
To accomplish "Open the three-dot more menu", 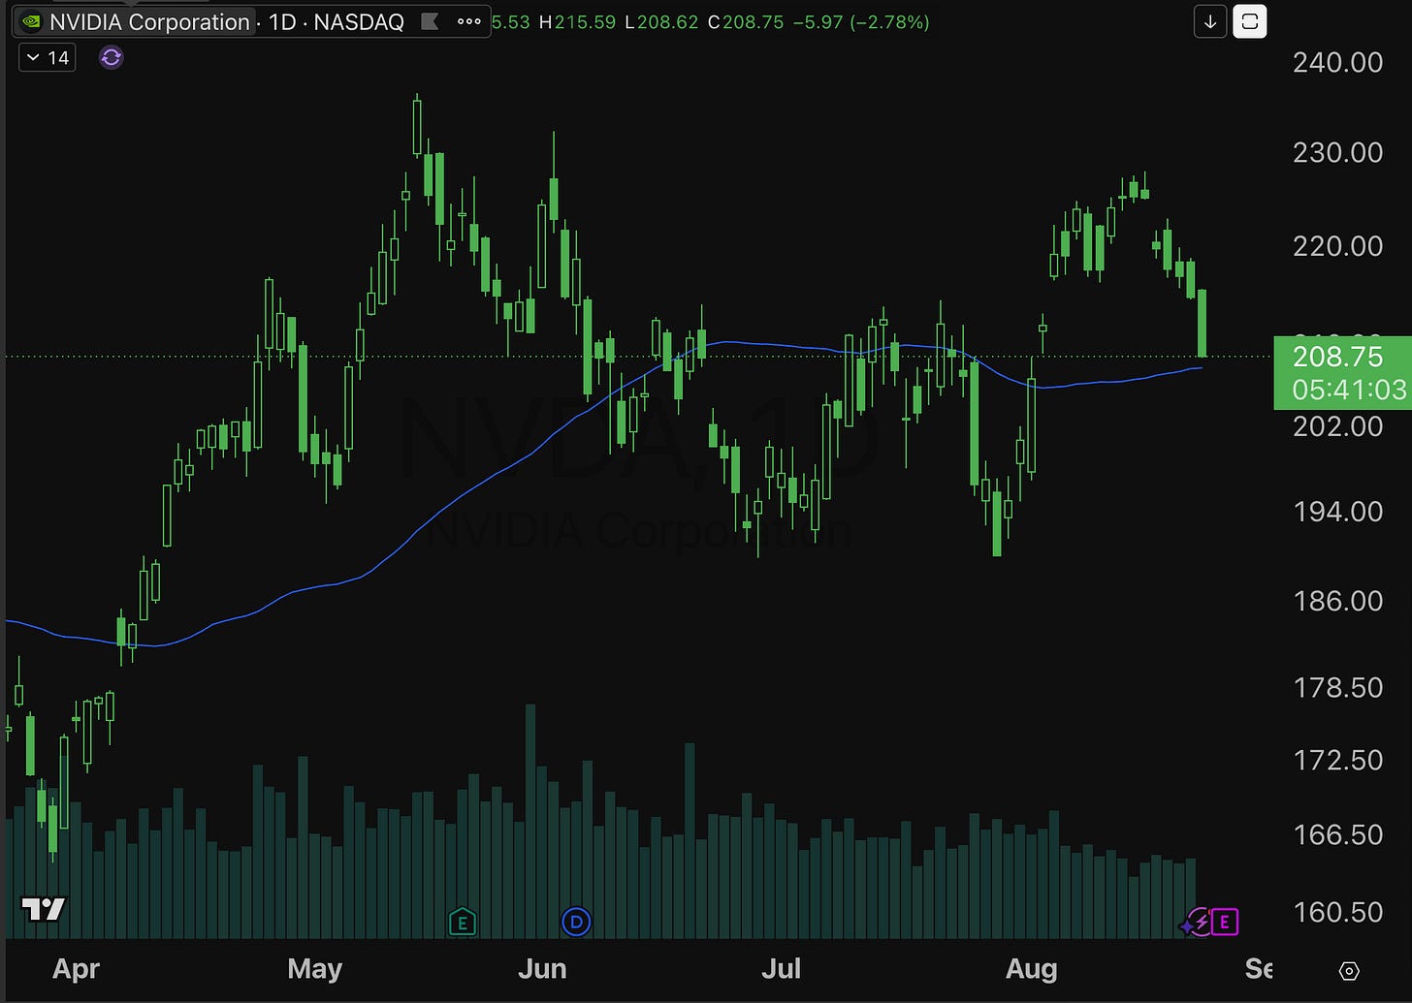I will click(468, 21).
